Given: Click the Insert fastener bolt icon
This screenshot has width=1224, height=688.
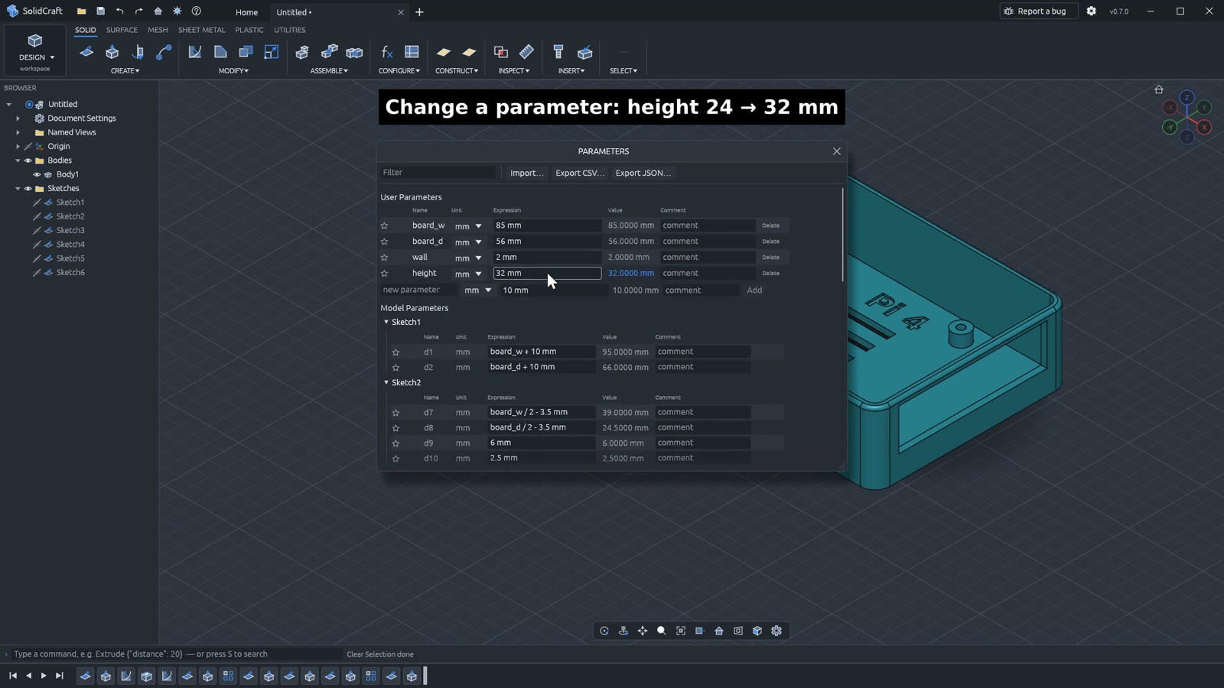Looking at the screenshot, I should 558,52.
